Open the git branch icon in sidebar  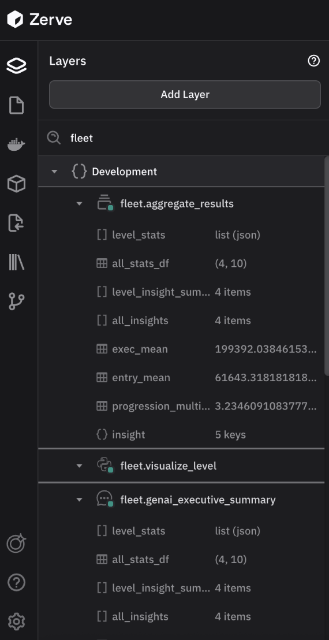point(17,301)
